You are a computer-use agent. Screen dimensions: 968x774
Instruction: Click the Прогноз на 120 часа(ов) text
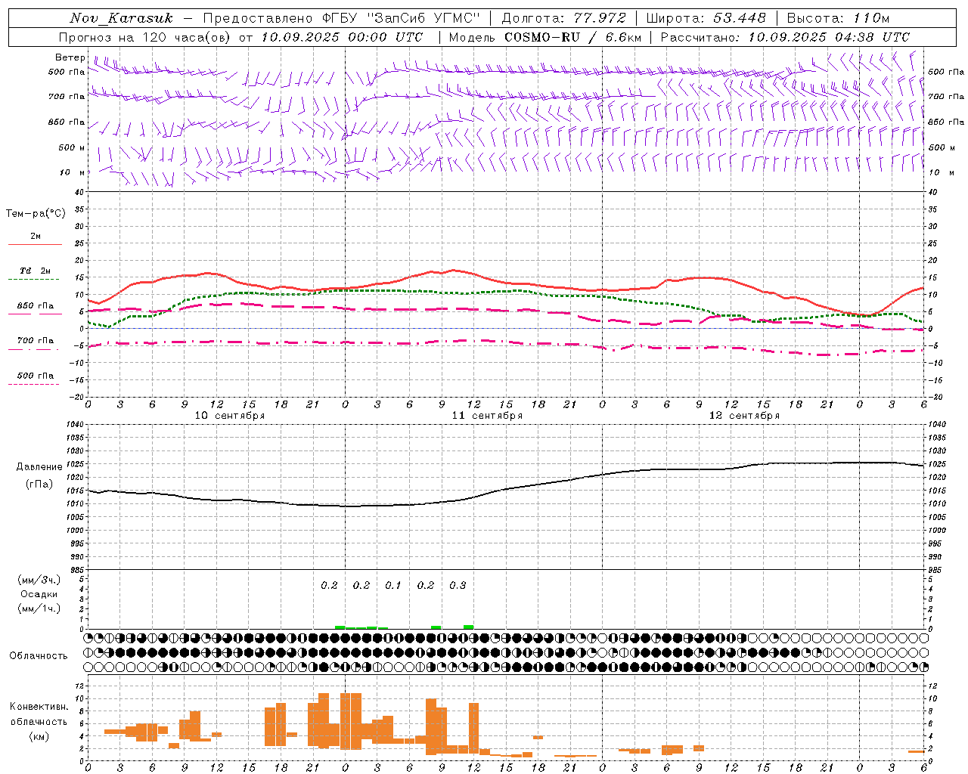pos(146,37)
